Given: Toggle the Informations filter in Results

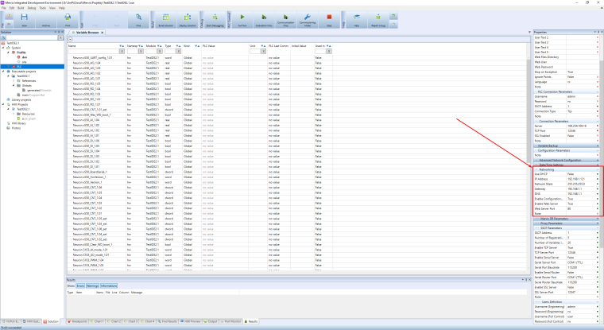Looking at the screenshot, I should click(x=109, y=285).
